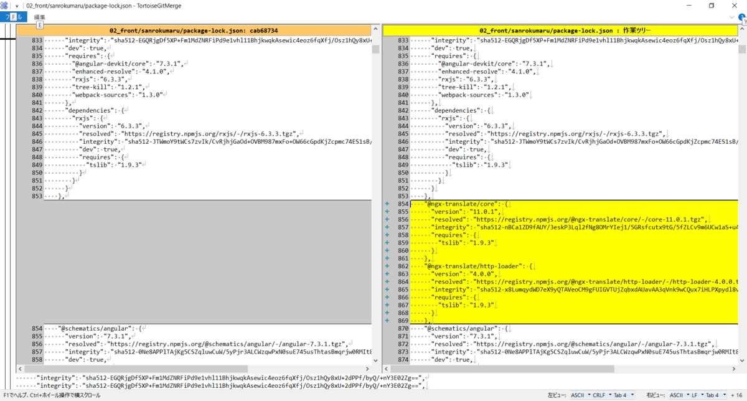Click left pane horizontal scrollbar left arrow
Image resolution: width=747 pixels, height=401 pixels.
[21, 367]
